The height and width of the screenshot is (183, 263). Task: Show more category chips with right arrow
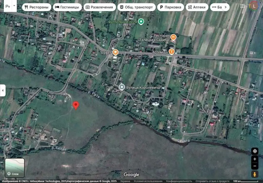click(226, 7)
